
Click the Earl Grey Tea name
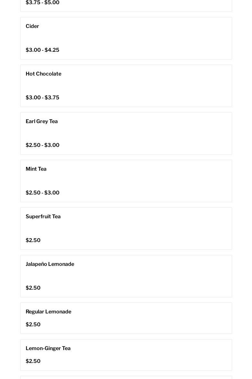42,122
